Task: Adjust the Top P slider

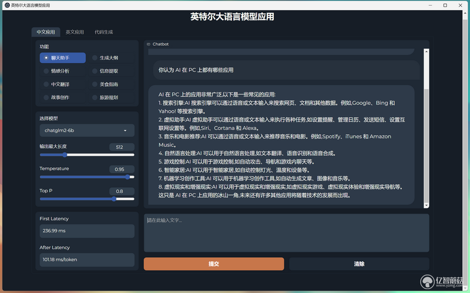Action: [x=87, y=199]
